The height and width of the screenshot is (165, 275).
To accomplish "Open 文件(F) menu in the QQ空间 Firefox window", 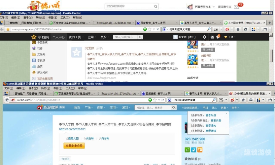I will pyautogui.click(x=4, y=17).
